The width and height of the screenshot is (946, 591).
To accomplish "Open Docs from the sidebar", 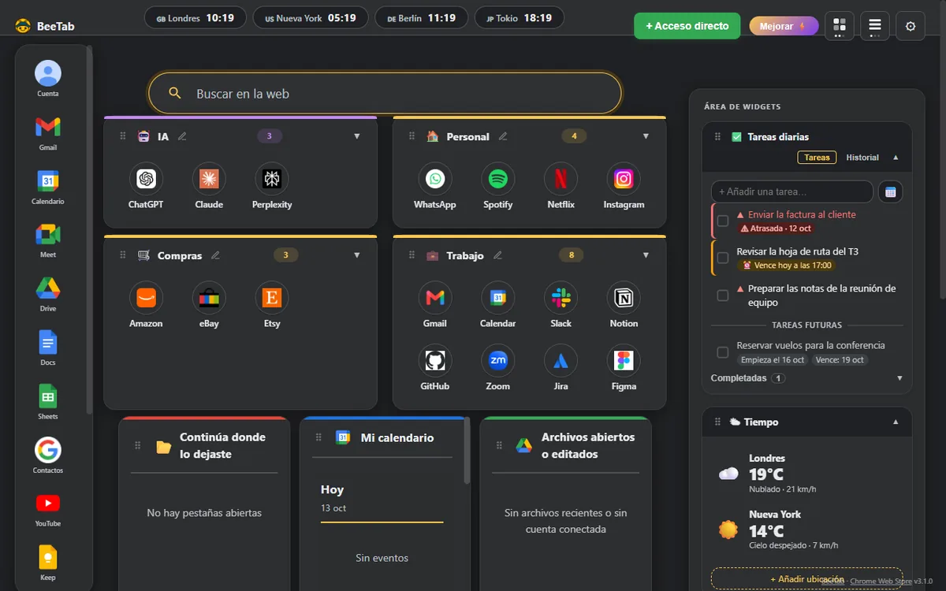I will coord(48,342).
